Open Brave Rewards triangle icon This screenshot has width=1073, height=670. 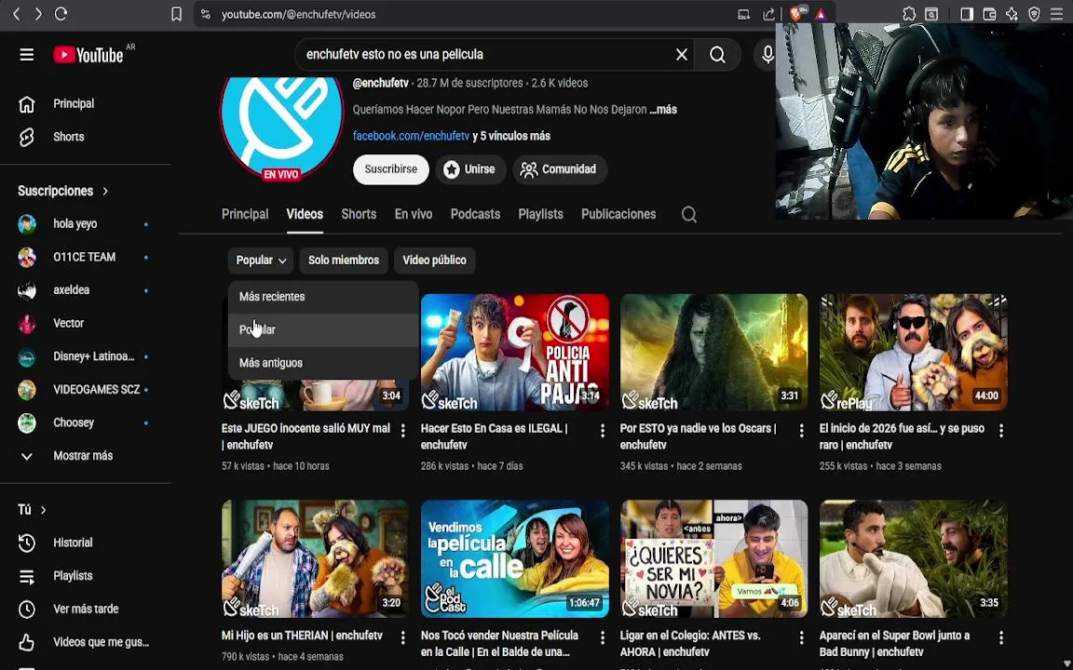tap(822, 14)
